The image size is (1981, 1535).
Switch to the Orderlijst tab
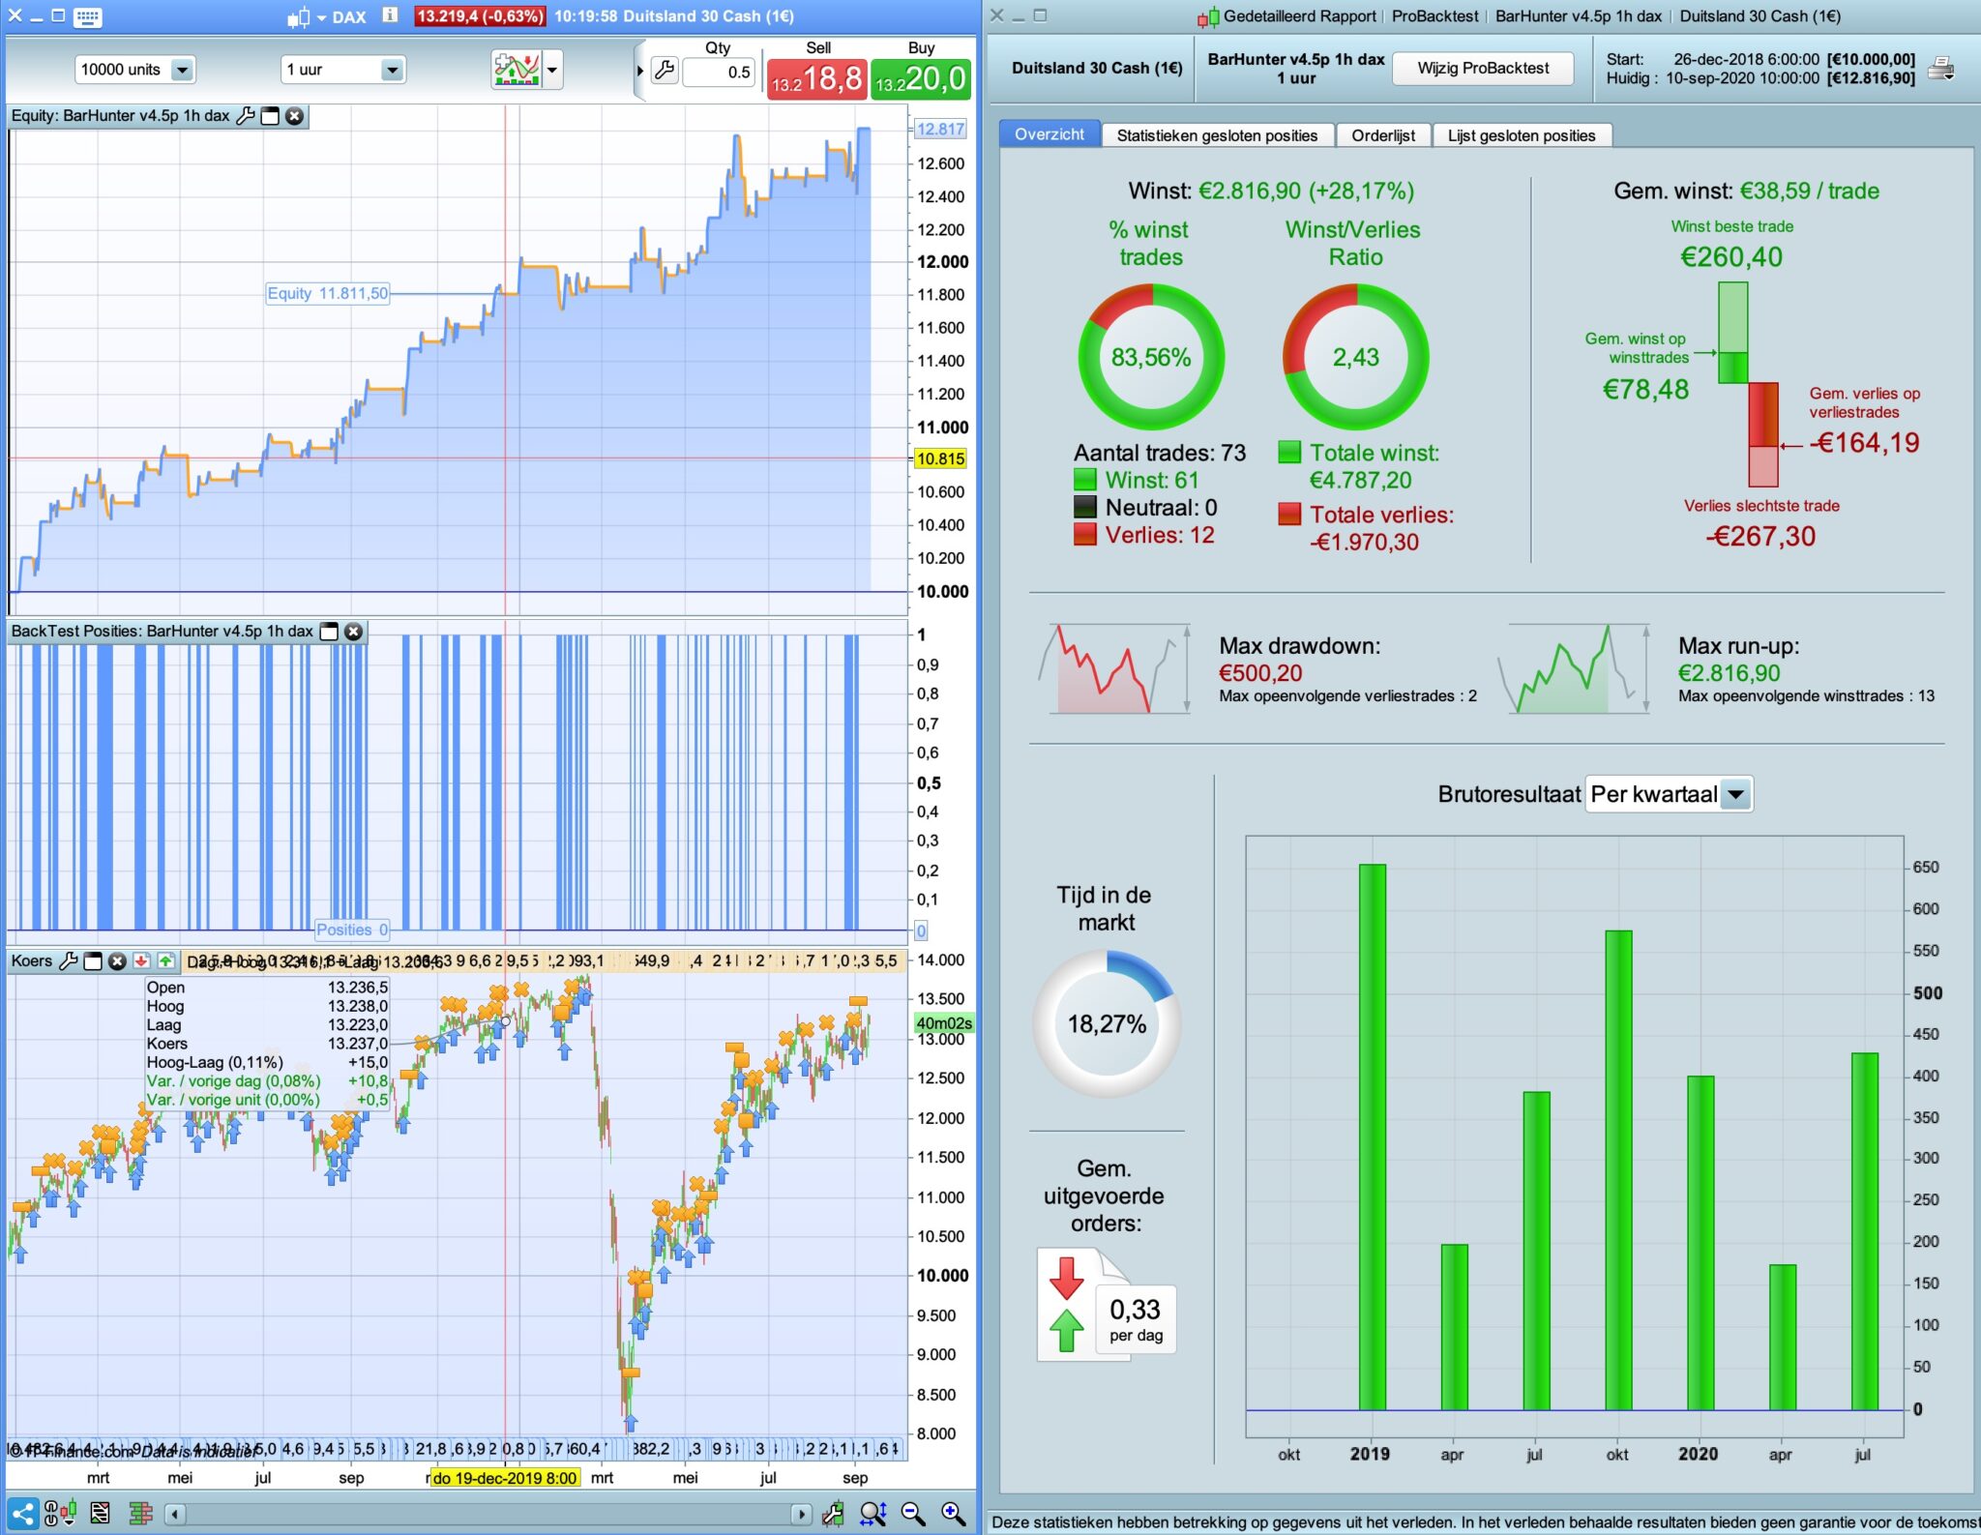(1382, 135)
